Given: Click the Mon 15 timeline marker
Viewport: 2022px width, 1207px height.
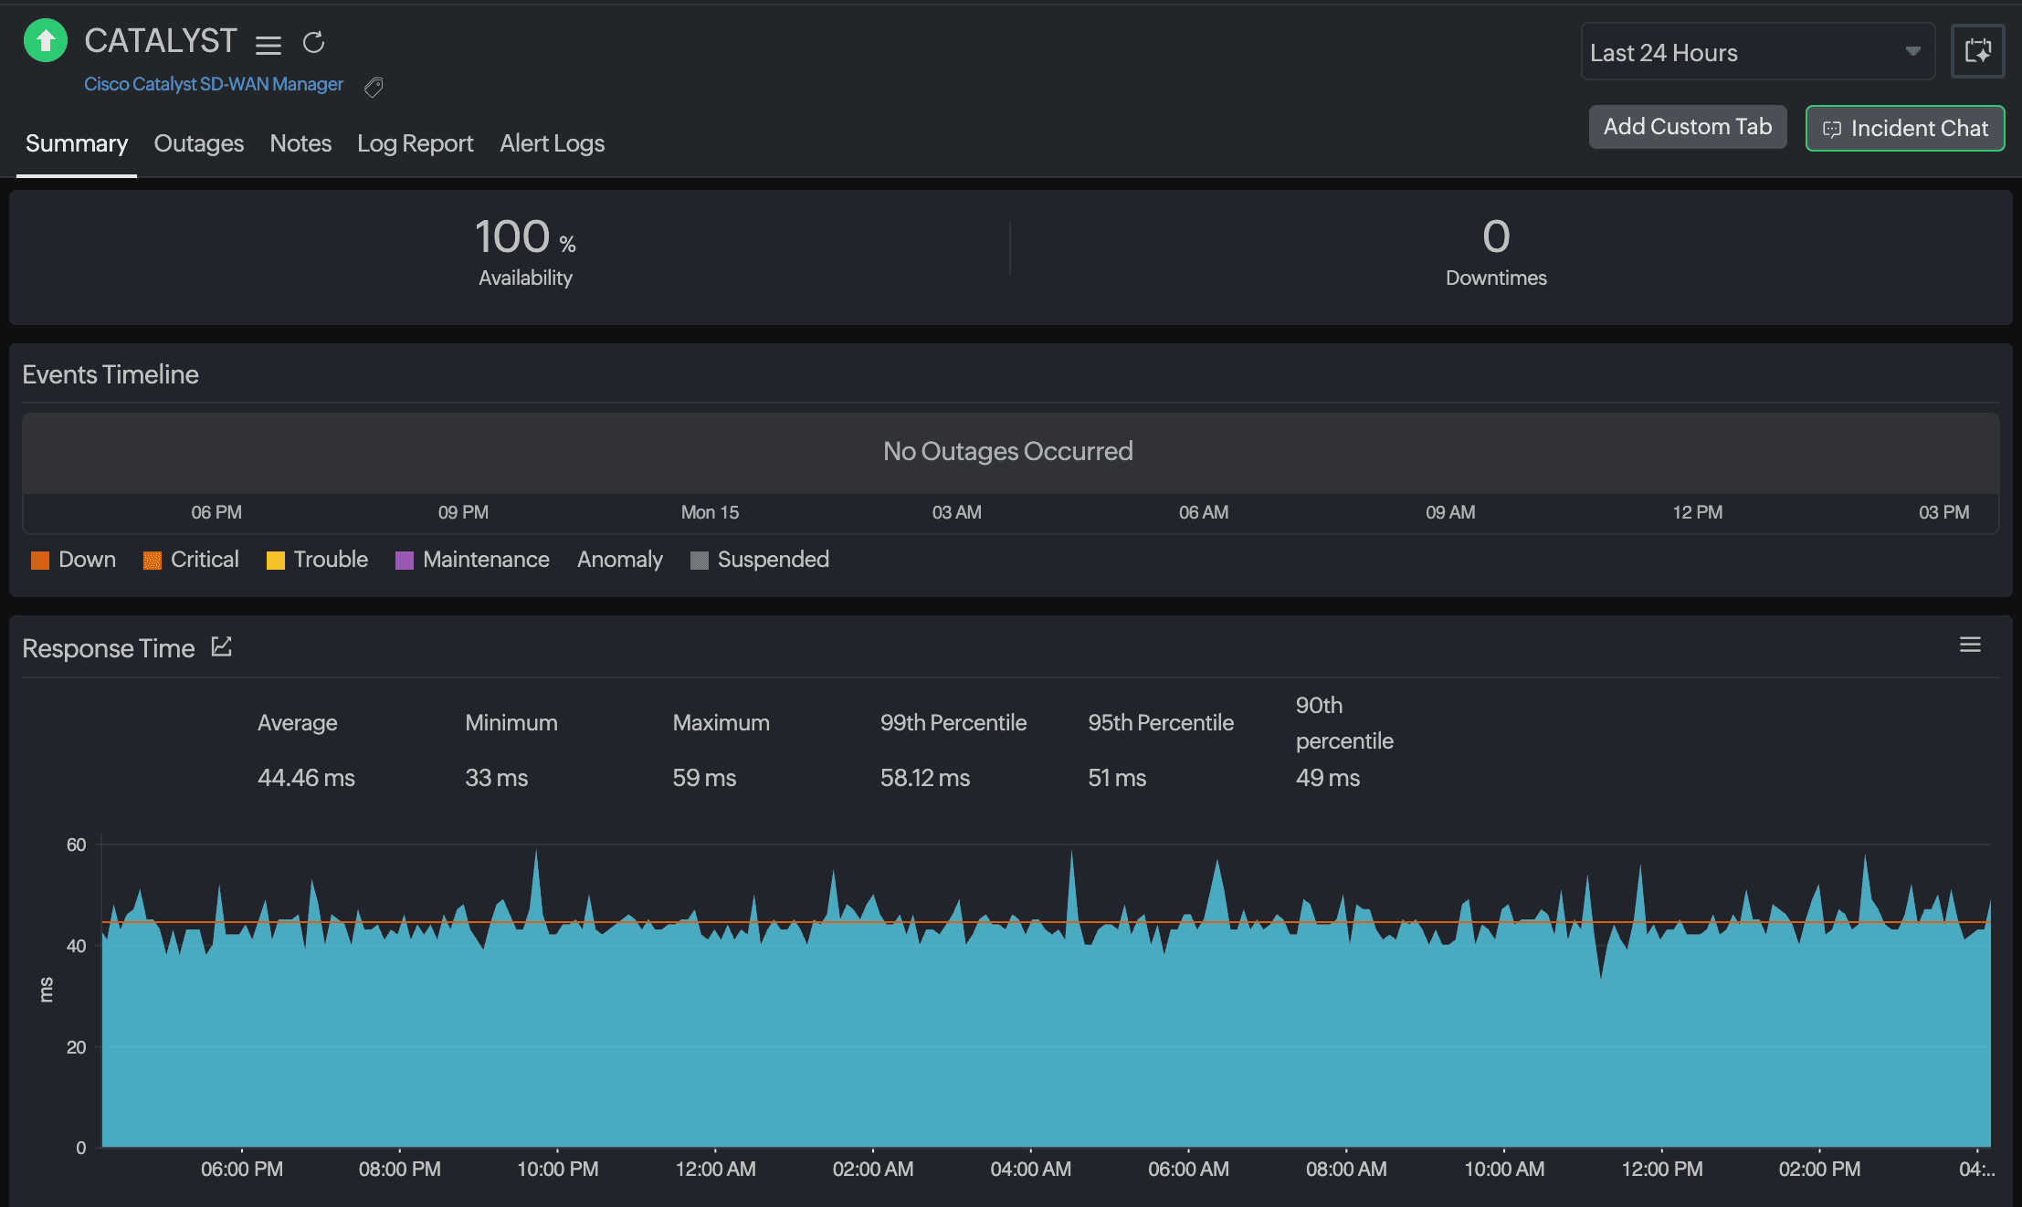Looking at the screenshot, I should click(710, 512).
